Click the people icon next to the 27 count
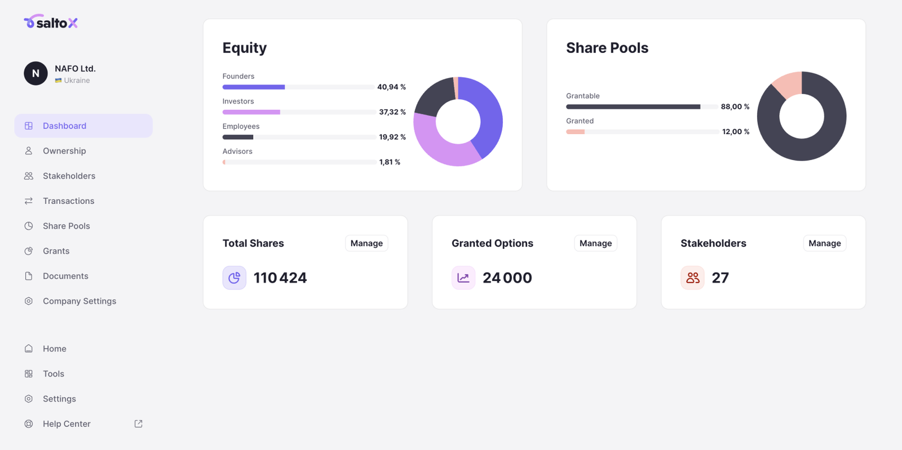902x450 pixels. pos(692,277)
